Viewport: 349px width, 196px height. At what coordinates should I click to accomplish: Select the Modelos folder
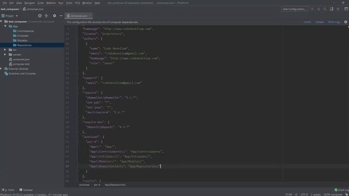point(22,40)
